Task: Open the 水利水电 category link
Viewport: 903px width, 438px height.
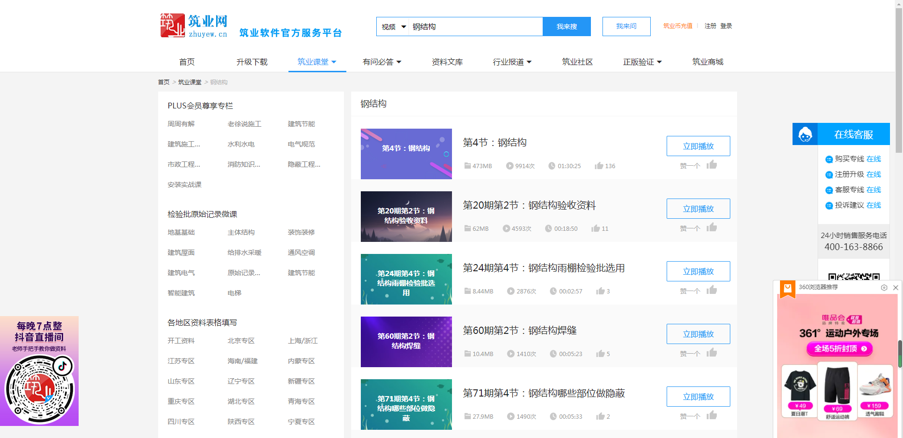Action: tap(241, 144)
